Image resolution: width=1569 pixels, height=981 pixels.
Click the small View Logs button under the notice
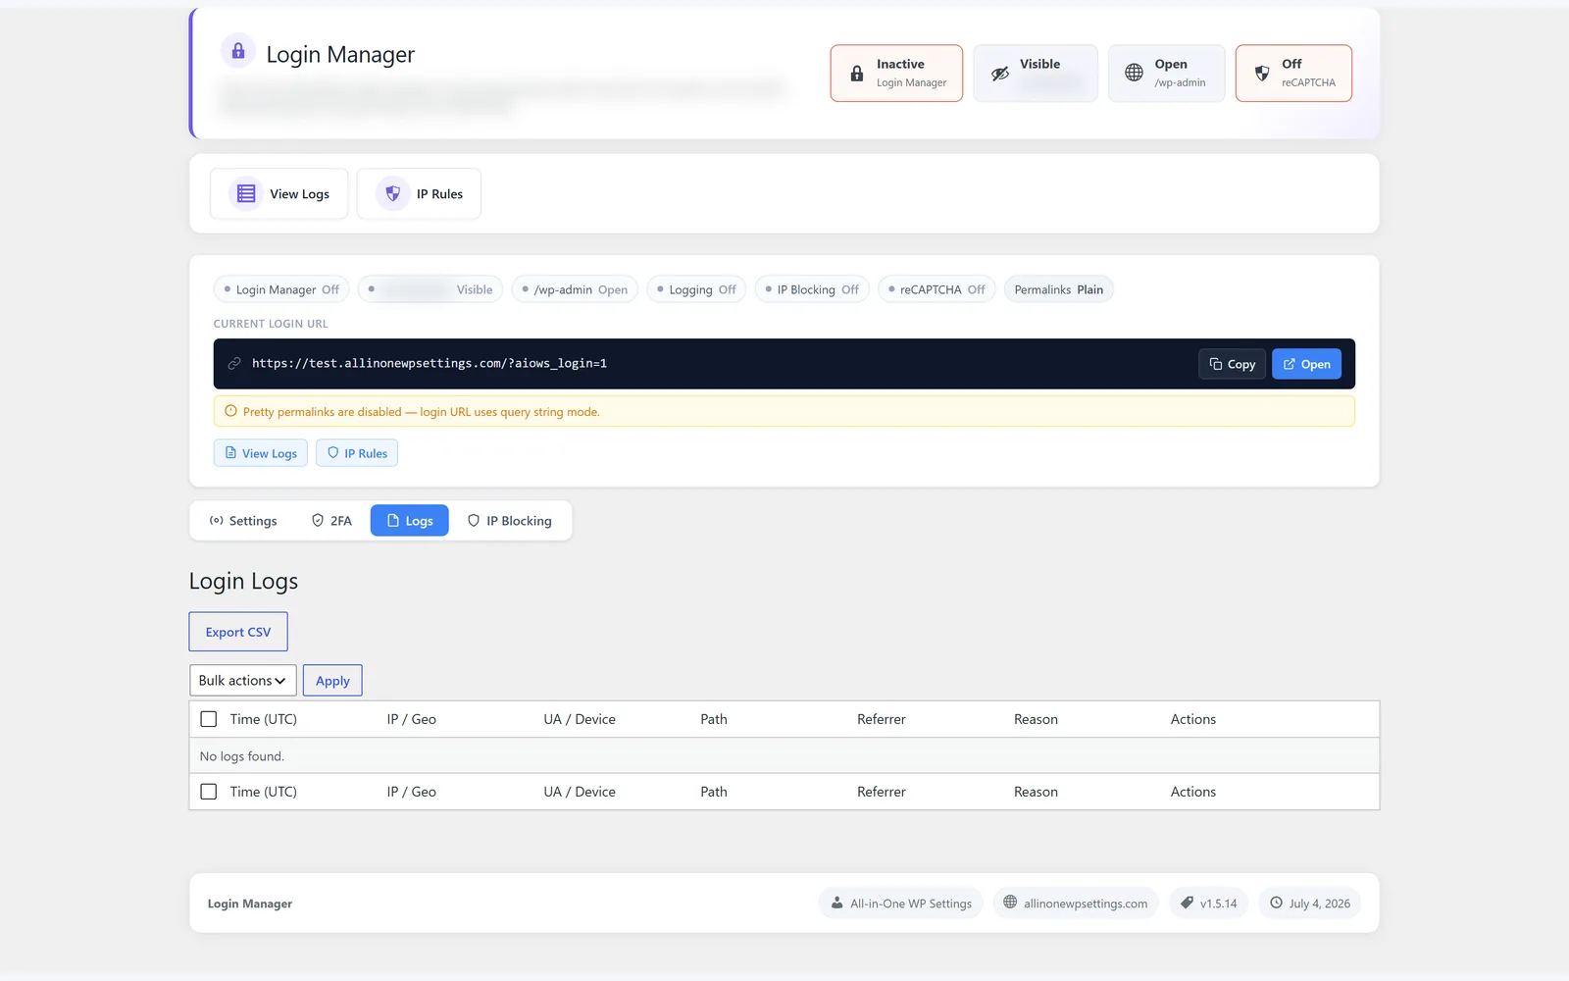pyautogui.click(x=261, y=453)
